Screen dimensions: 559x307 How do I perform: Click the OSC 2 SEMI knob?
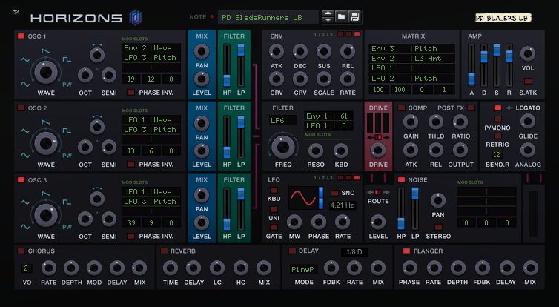tap(109, 147)
